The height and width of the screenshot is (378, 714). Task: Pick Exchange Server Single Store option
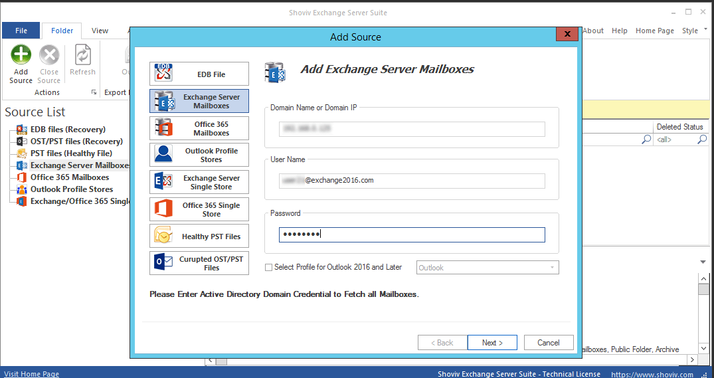199,182
